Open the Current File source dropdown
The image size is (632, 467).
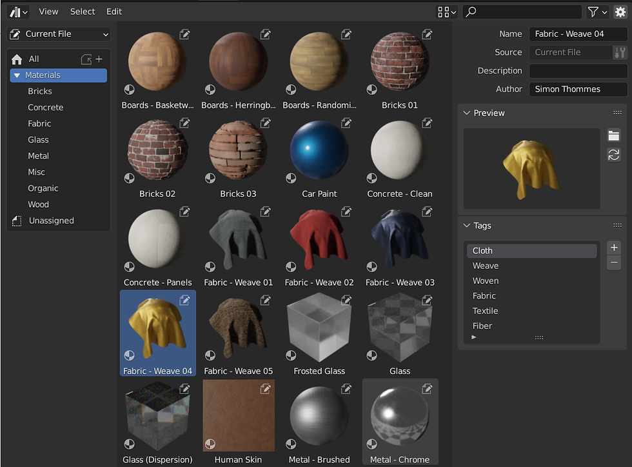(x=58, y=34)
